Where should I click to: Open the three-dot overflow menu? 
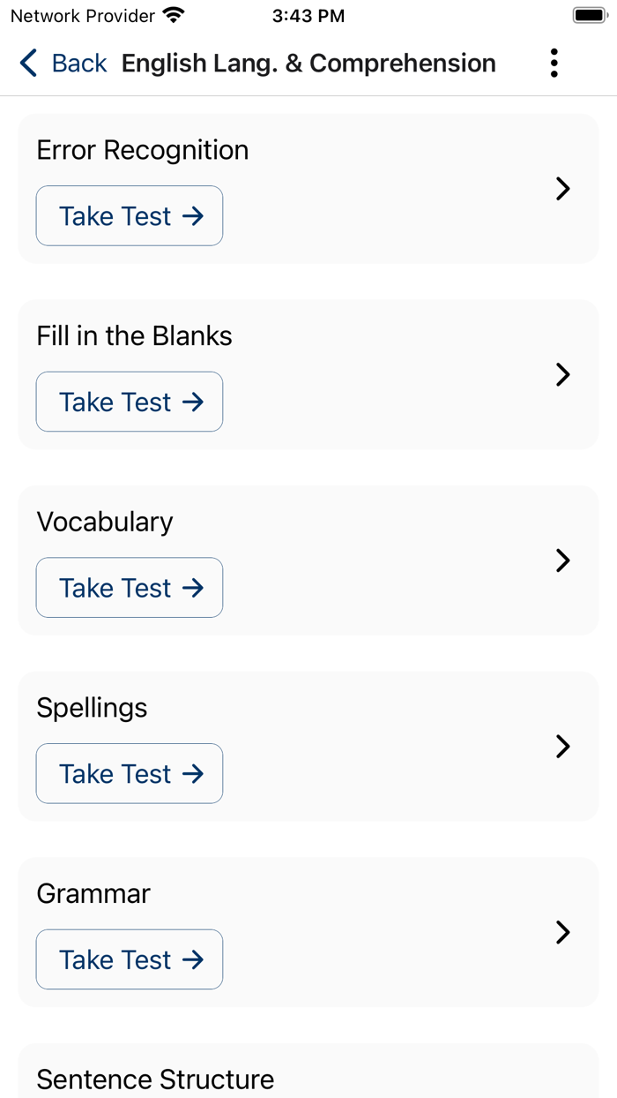click(554, 63)
